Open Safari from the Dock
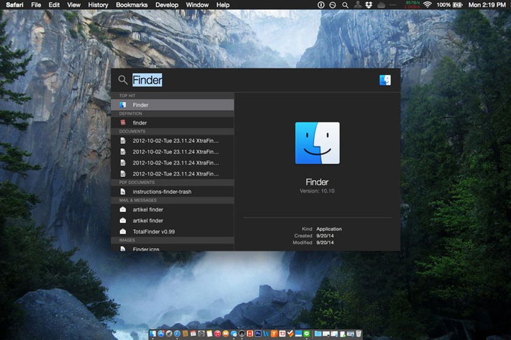The height and width of the screenshot is (340, 511). tap(177, 334)
